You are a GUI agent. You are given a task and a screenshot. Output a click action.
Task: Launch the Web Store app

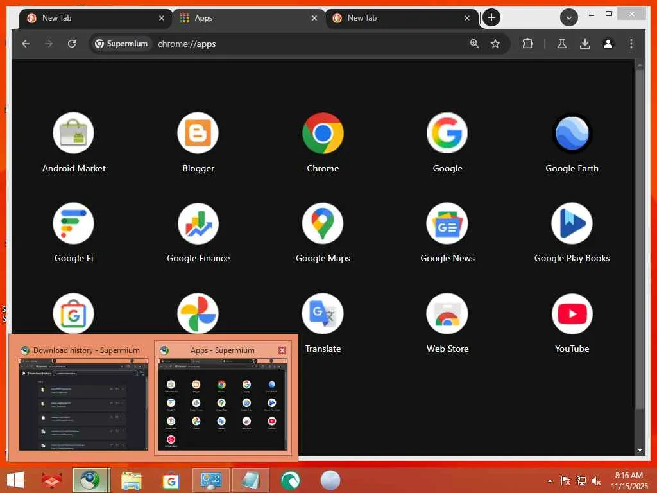coord(447,313)
